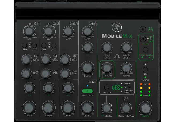Image resolution: width=175 pixels, height=122 pixels.
Task: Click the CH2 LEVEL knob
Action: click(49, 108)
